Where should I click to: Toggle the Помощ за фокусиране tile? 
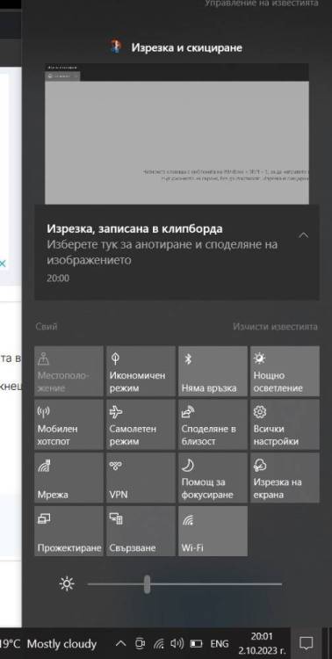pyautogui.click(x=213, y=478)
